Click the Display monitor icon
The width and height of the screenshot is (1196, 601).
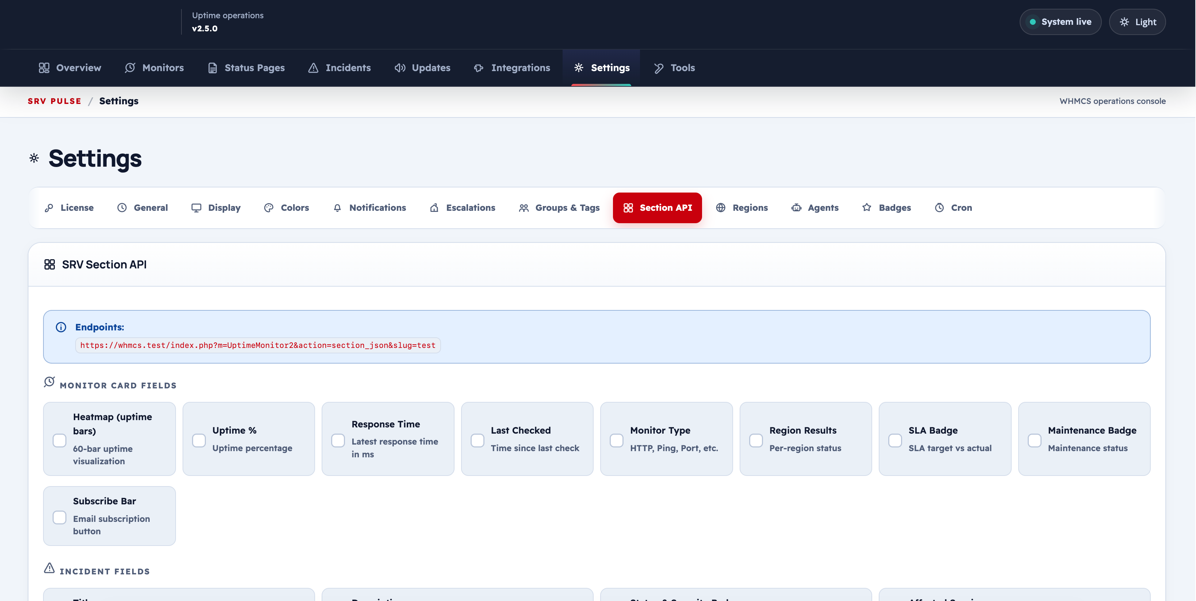click(196, 208)
